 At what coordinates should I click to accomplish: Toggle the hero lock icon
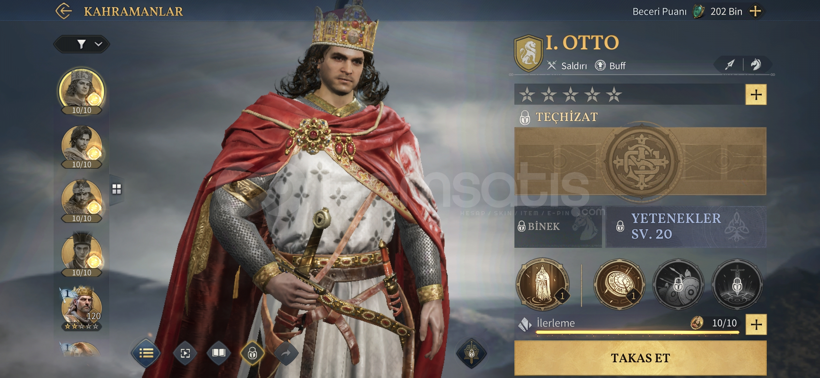(252, 353)
